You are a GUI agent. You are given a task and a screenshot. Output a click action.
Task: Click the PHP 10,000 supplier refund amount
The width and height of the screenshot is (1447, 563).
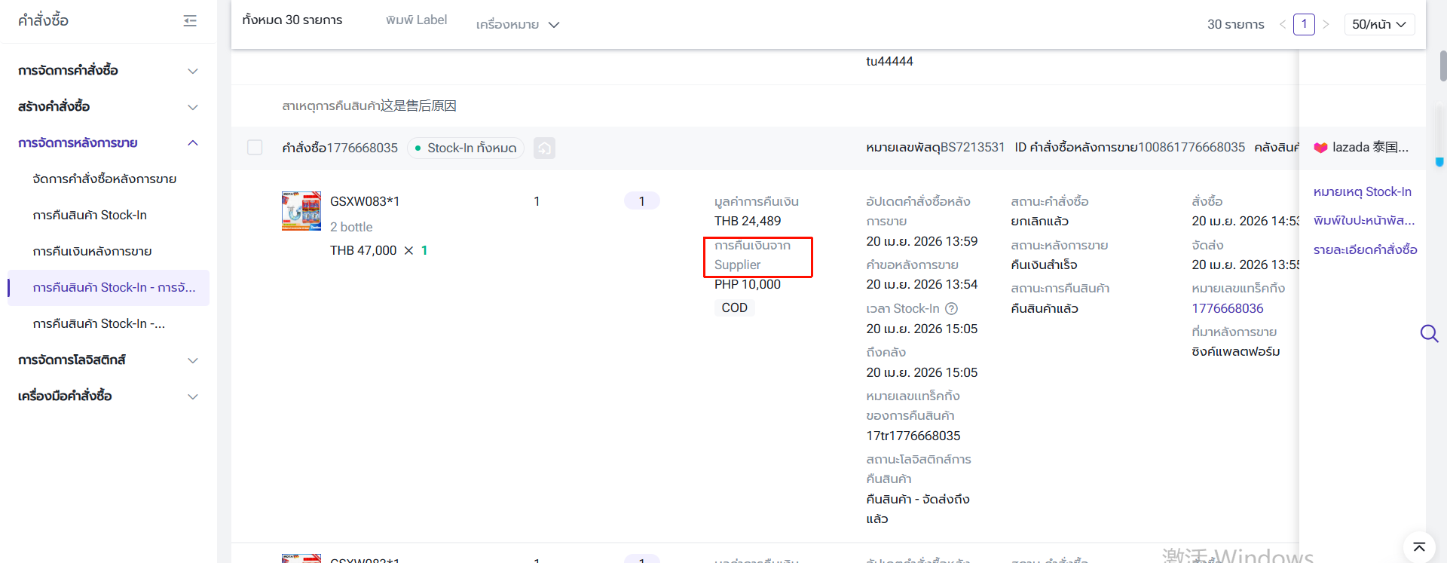[748, 284]
